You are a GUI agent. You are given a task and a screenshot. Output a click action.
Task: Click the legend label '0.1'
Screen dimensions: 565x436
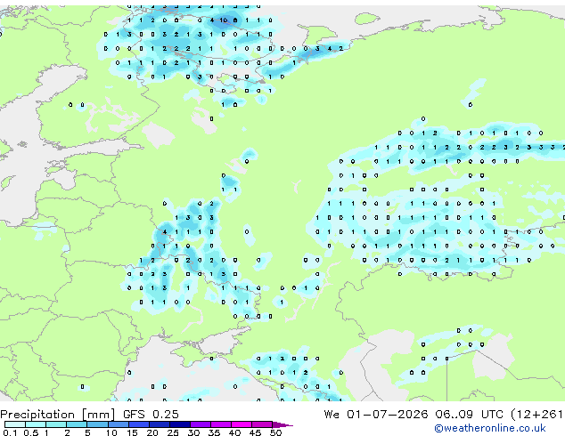pyautogui.click(x=10, y=432)
